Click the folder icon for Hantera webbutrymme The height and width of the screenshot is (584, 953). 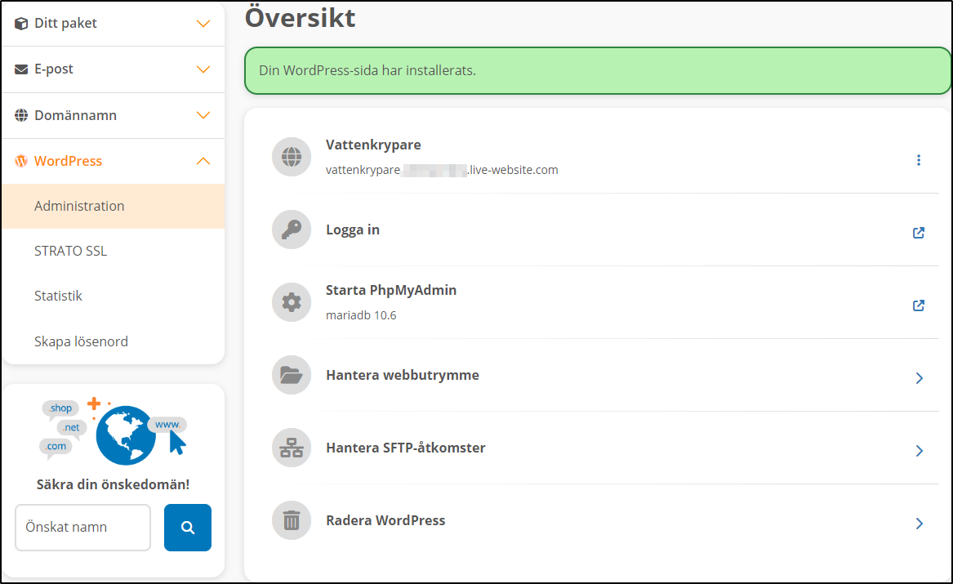(x=292, y=375)
